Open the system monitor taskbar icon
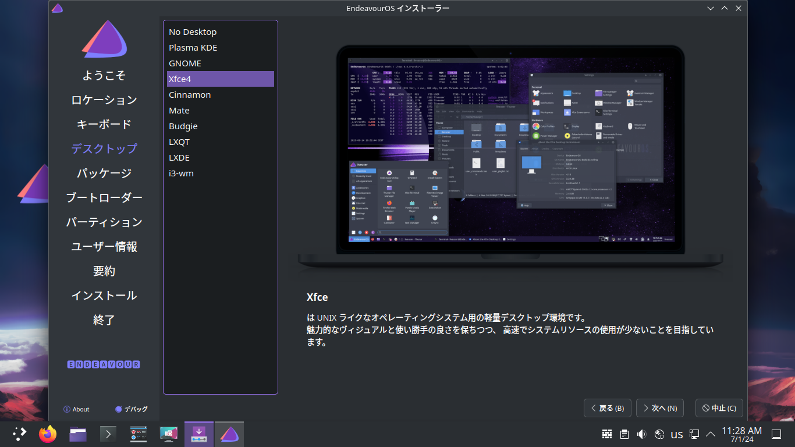The image size is (795, 447). pos(139,434)
